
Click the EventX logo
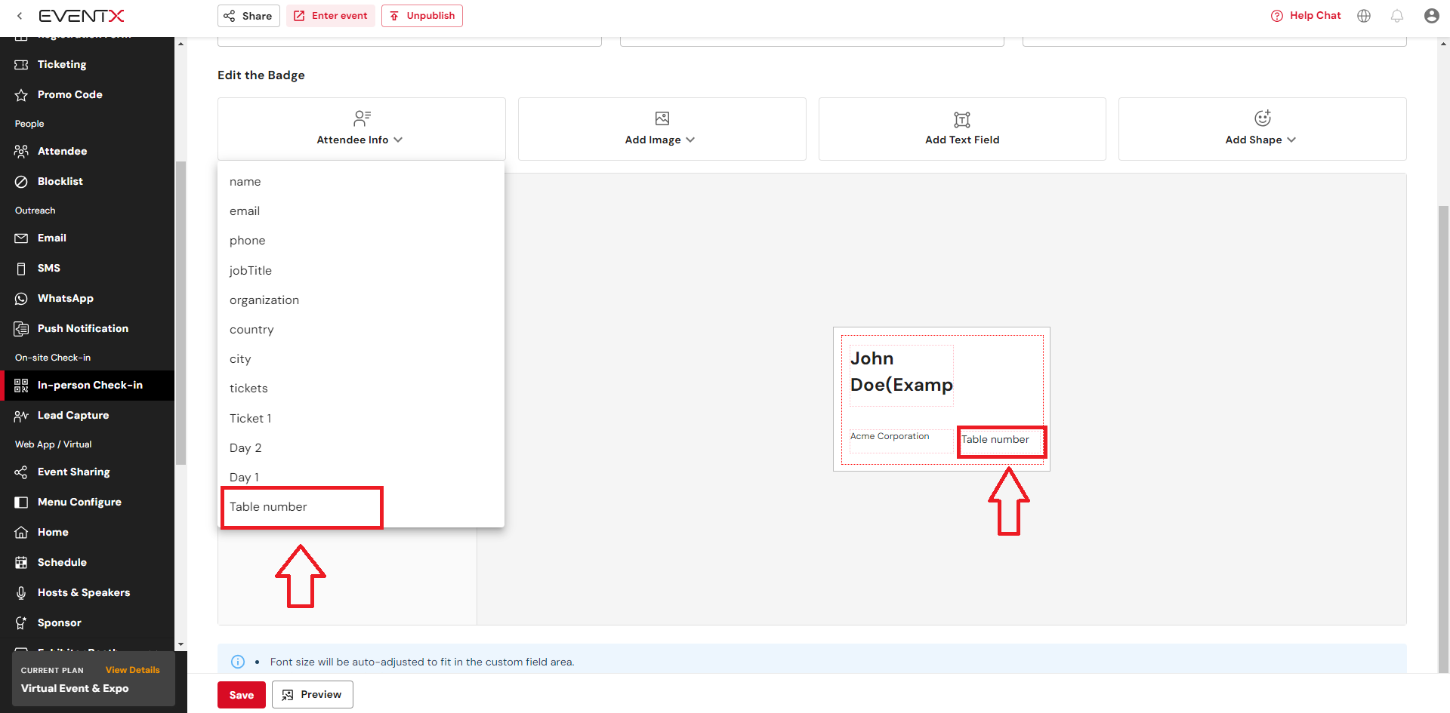[82, 16]
